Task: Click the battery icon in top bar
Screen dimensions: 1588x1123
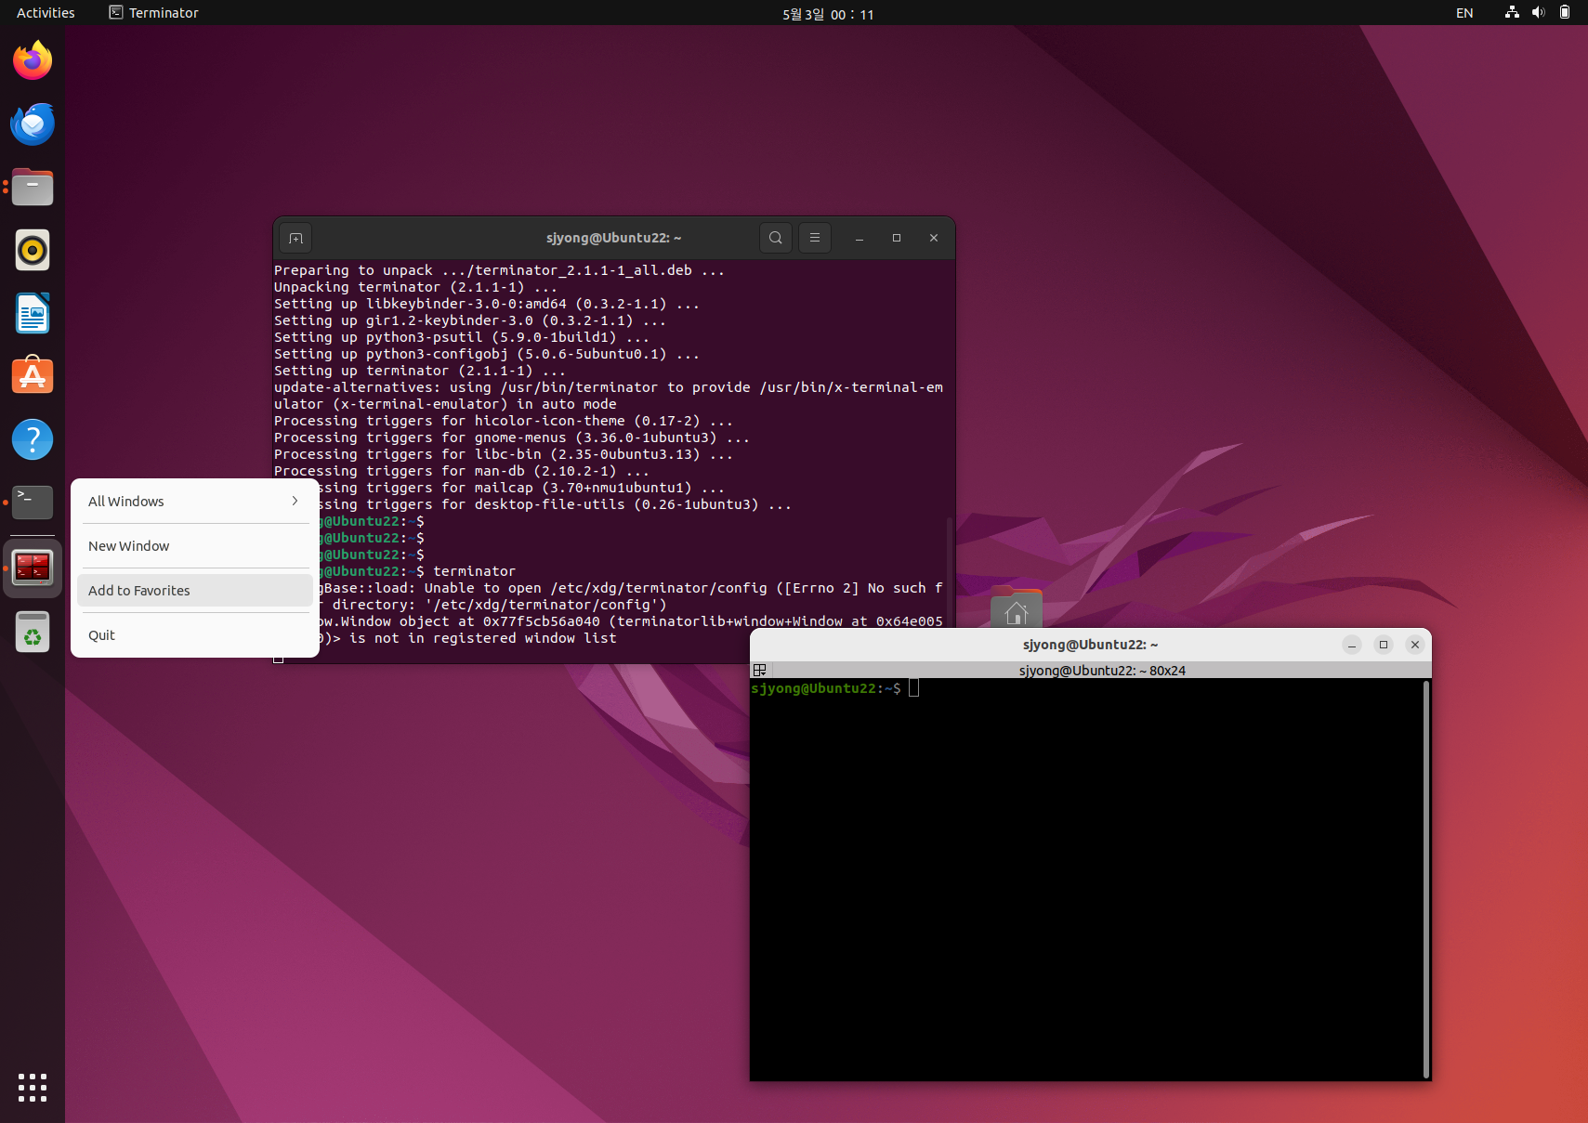Action: (x=1565, y=13)
